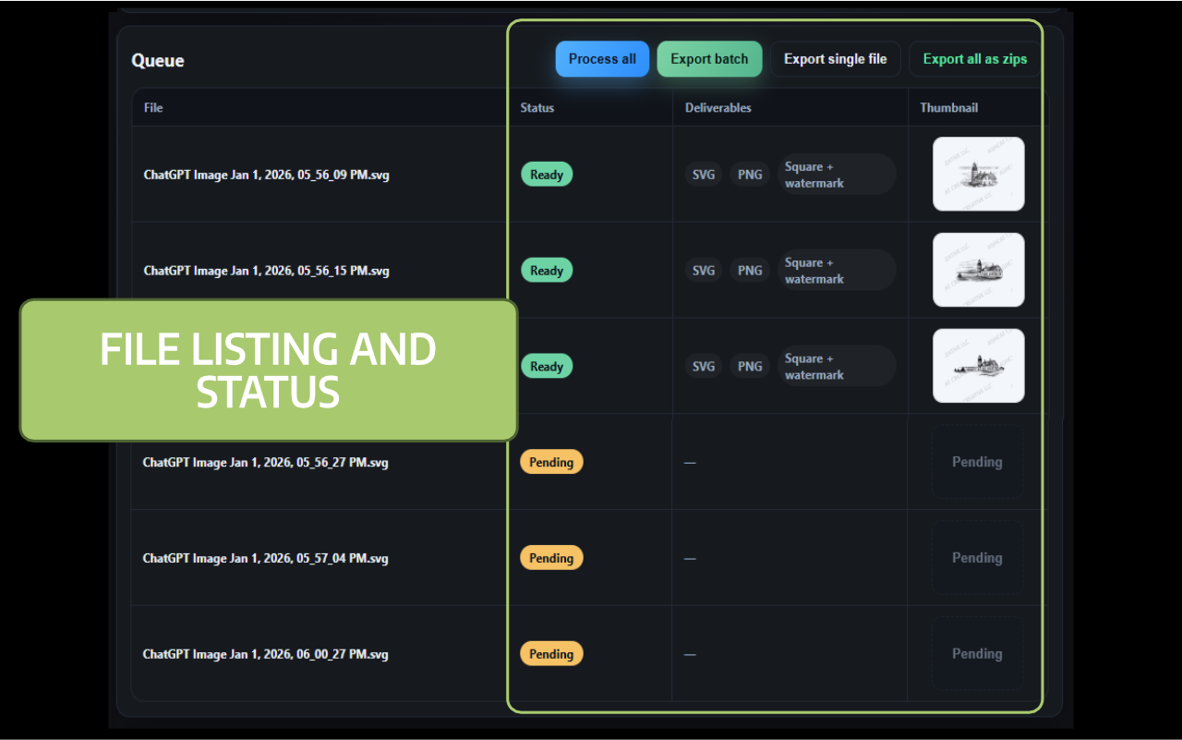Toggle the Ready status on the second file row
The height and width of the screenshot is (740, 1182).
[x=547, y=270]
